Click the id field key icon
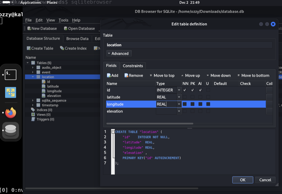 [44, 81]
